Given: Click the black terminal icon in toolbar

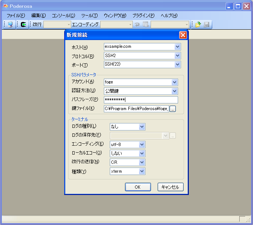Looking at the screenshot, I should (23, 24).
